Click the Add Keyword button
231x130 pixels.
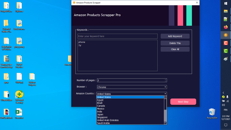(175, 36)
